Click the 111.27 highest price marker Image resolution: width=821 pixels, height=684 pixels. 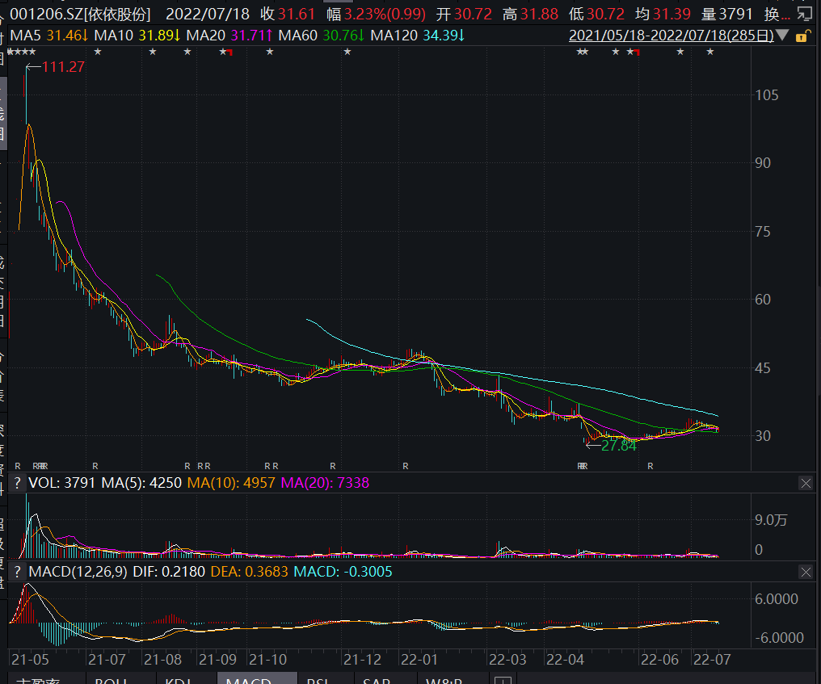[x=62, y=67]
